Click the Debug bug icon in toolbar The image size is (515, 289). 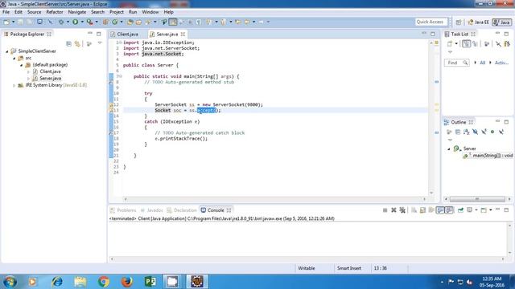[x=61, y=22]
